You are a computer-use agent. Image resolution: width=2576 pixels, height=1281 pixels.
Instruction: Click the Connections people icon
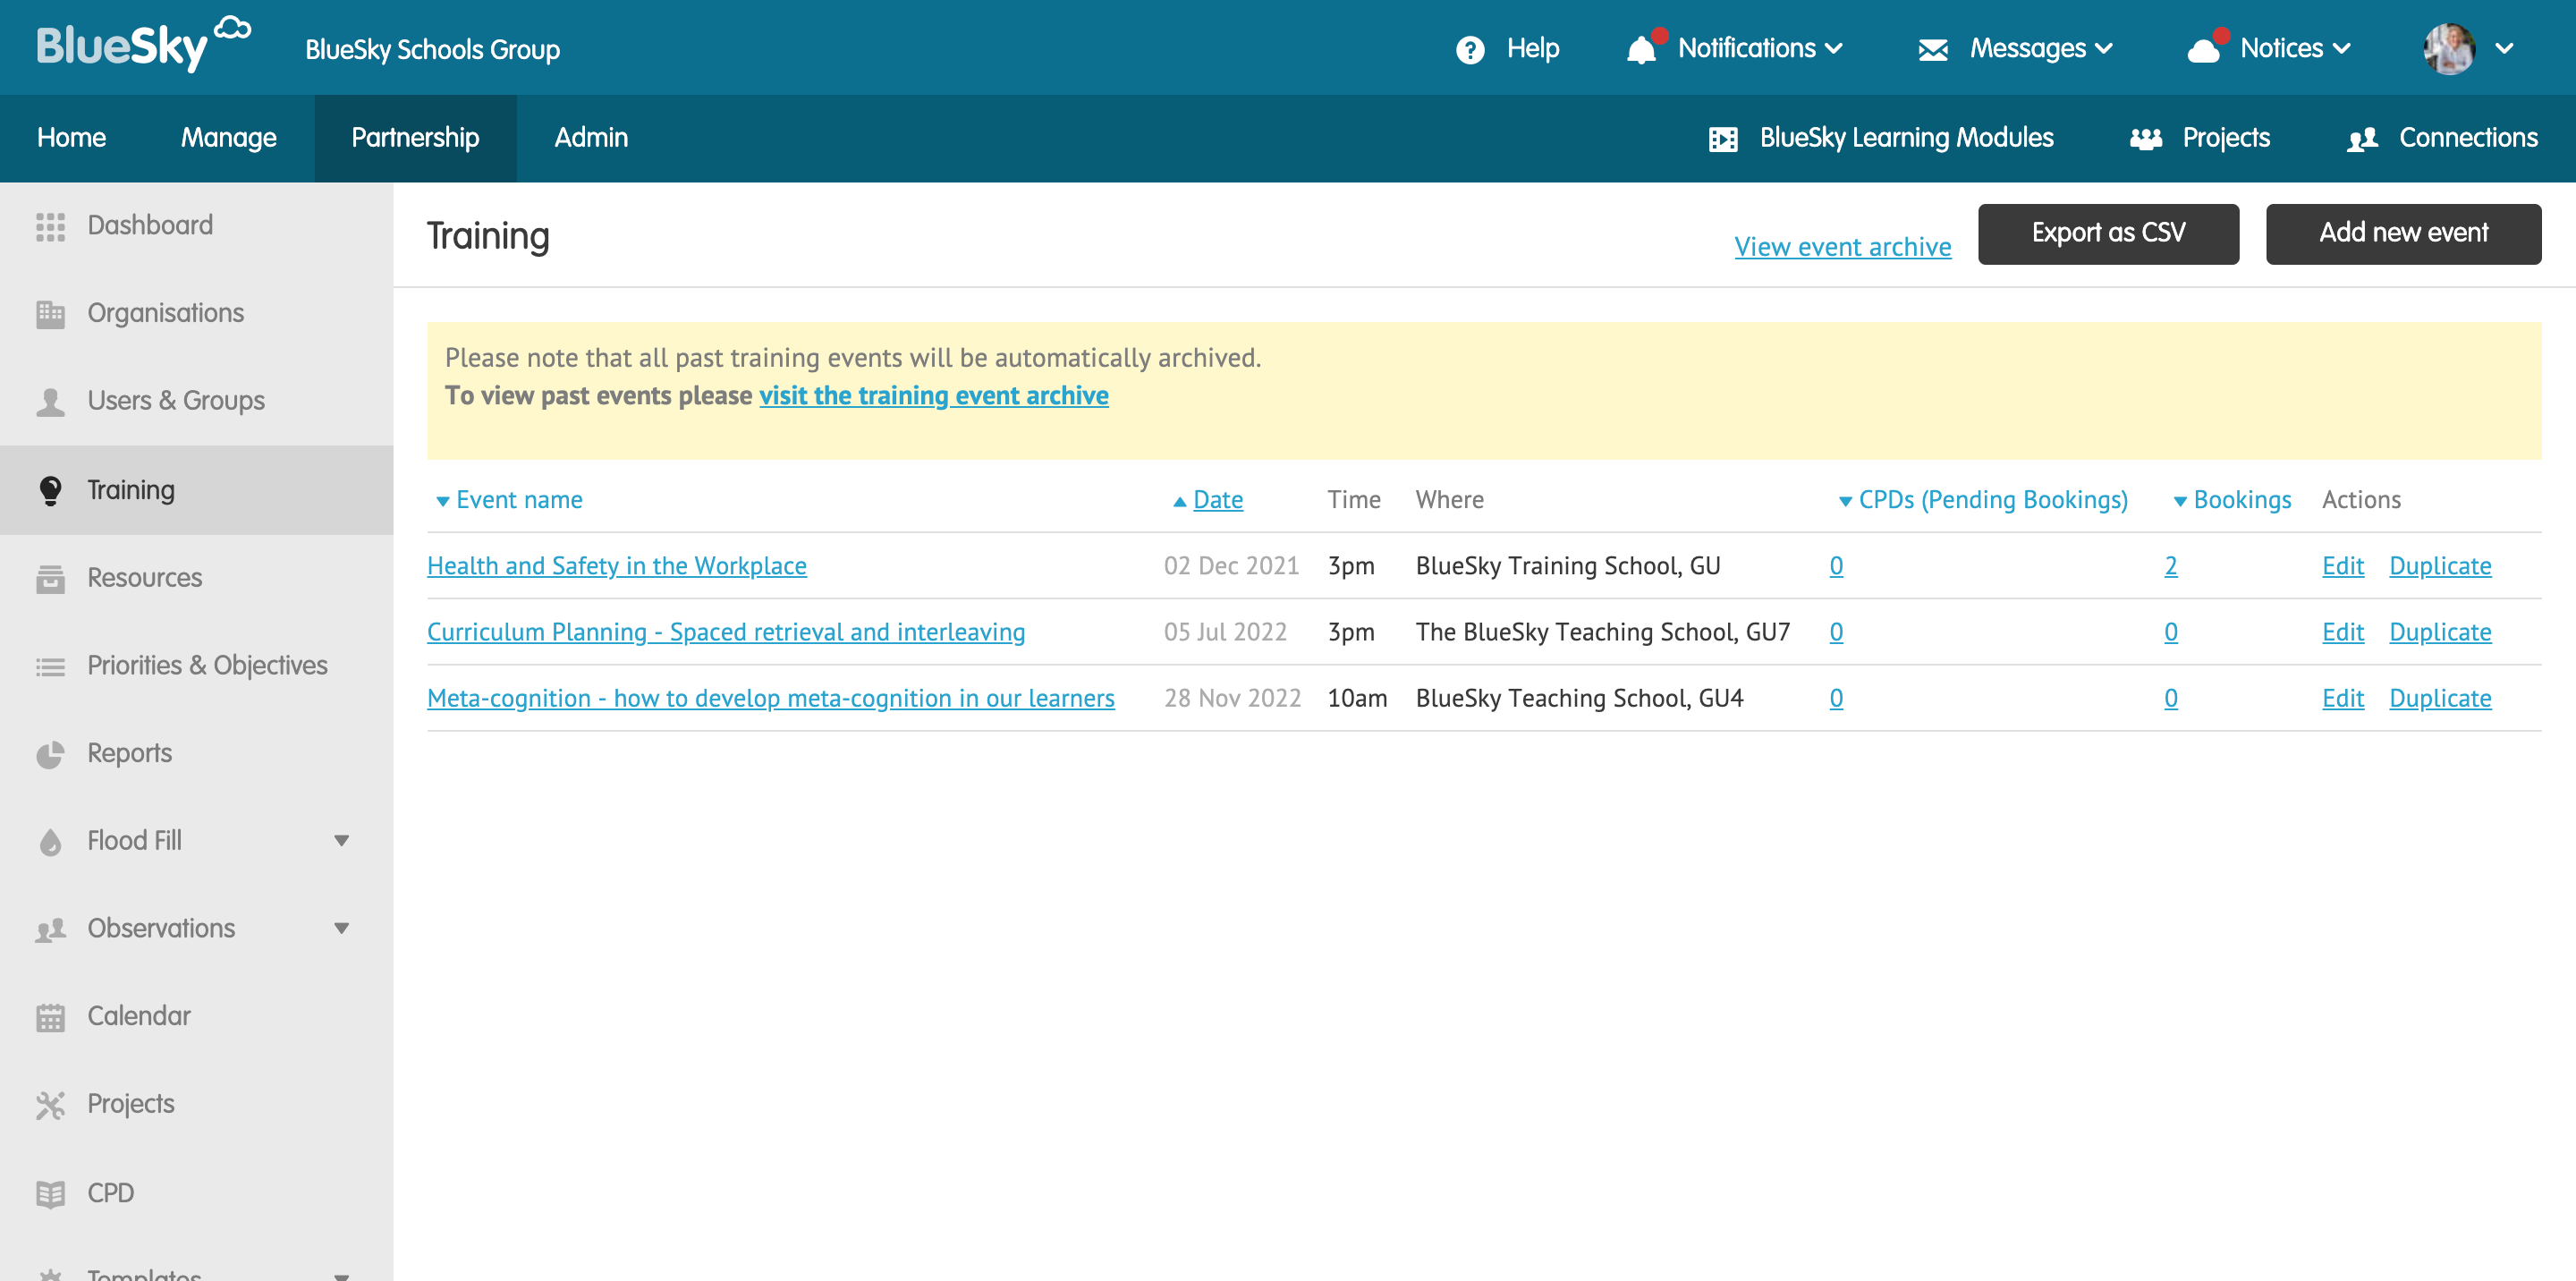(2361, 139)
